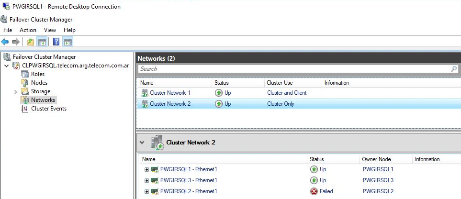Click the Nodes icon in the tree
The height and width of the screenshot is (199, 461).
pos(25,83)
